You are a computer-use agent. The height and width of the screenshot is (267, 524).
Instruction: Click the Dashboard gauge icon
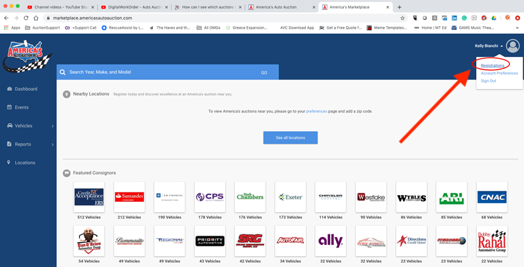click(x=9, y=89)
